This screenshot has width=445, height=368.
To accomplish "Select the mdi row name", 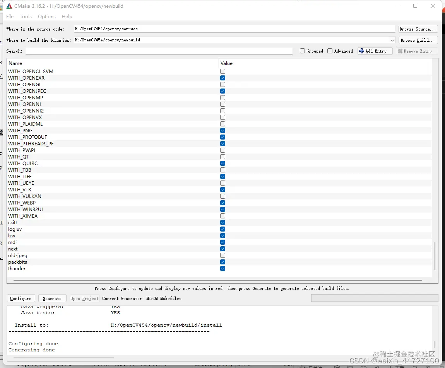I will [12, 242].
